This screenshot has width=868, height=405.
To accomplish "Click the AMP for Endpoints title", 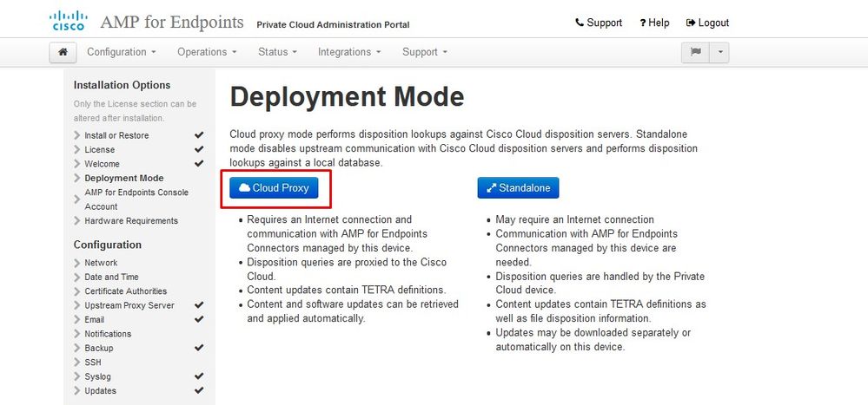I will (x=172, y=22).
